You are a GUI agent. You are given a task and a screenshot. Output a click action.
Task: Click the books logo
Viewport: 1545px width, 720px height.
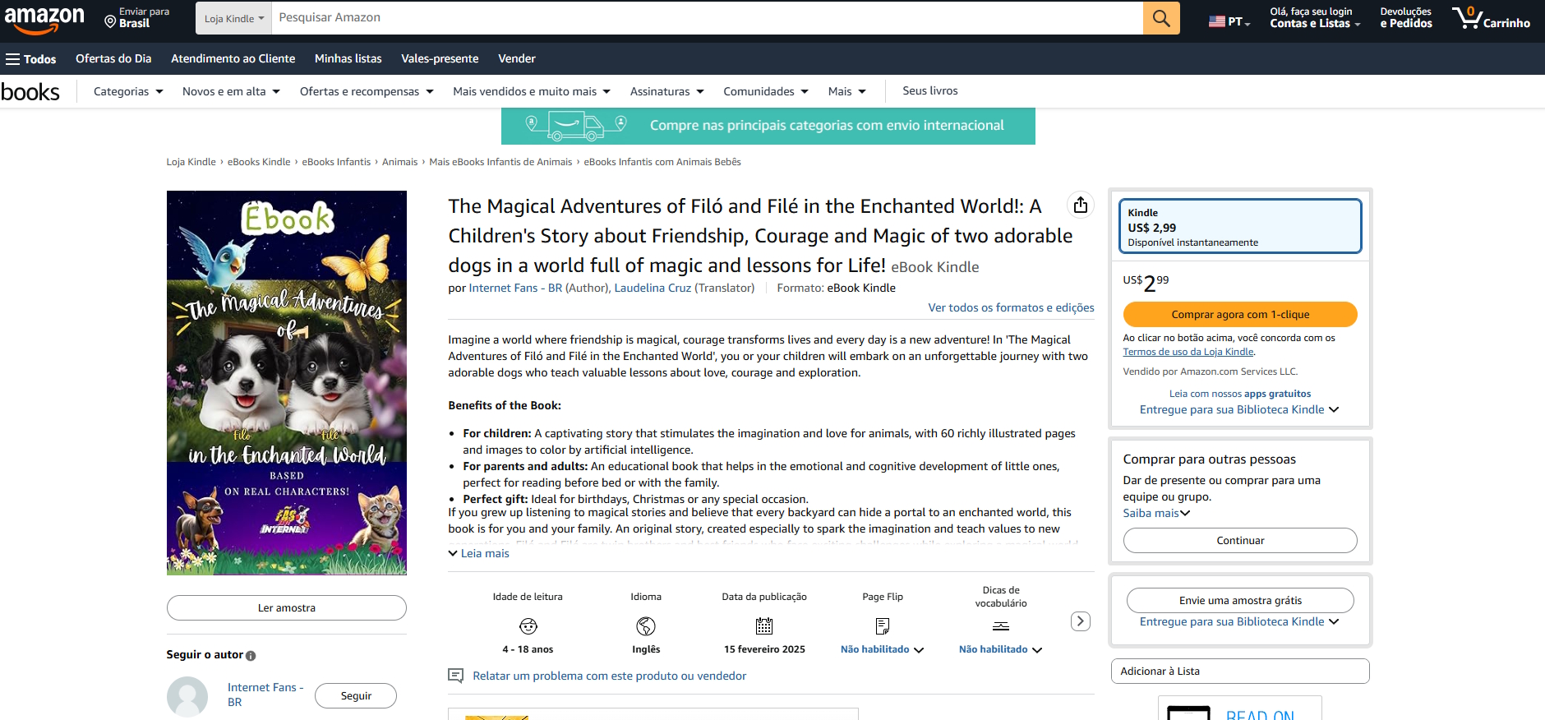[x=30, y=91]
